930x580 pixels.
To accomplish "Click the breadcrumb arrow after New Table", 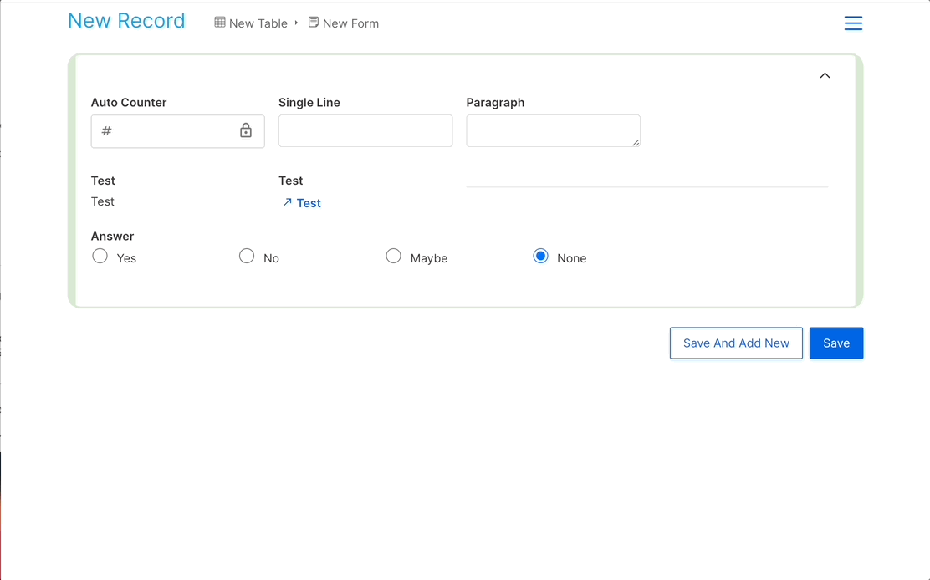I will coord(296,23).
